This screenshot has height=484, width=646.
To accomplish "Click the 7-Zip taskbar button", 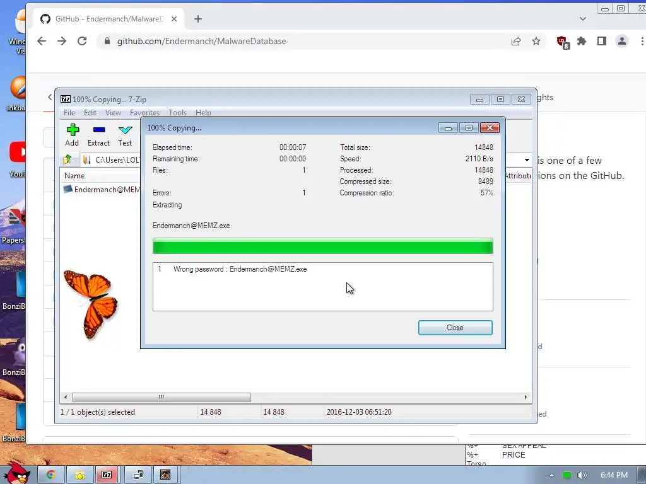I will pos(107,475).
